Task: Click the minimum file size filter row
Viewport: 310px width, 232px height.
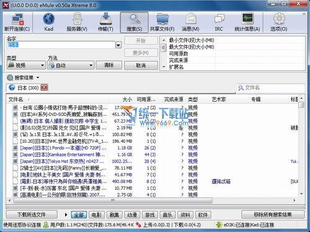Action: click(236, 40)
